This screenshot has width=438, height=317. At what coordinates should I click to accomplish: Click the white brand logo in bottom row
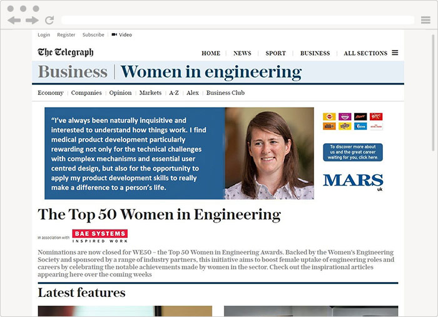[376, 126]
